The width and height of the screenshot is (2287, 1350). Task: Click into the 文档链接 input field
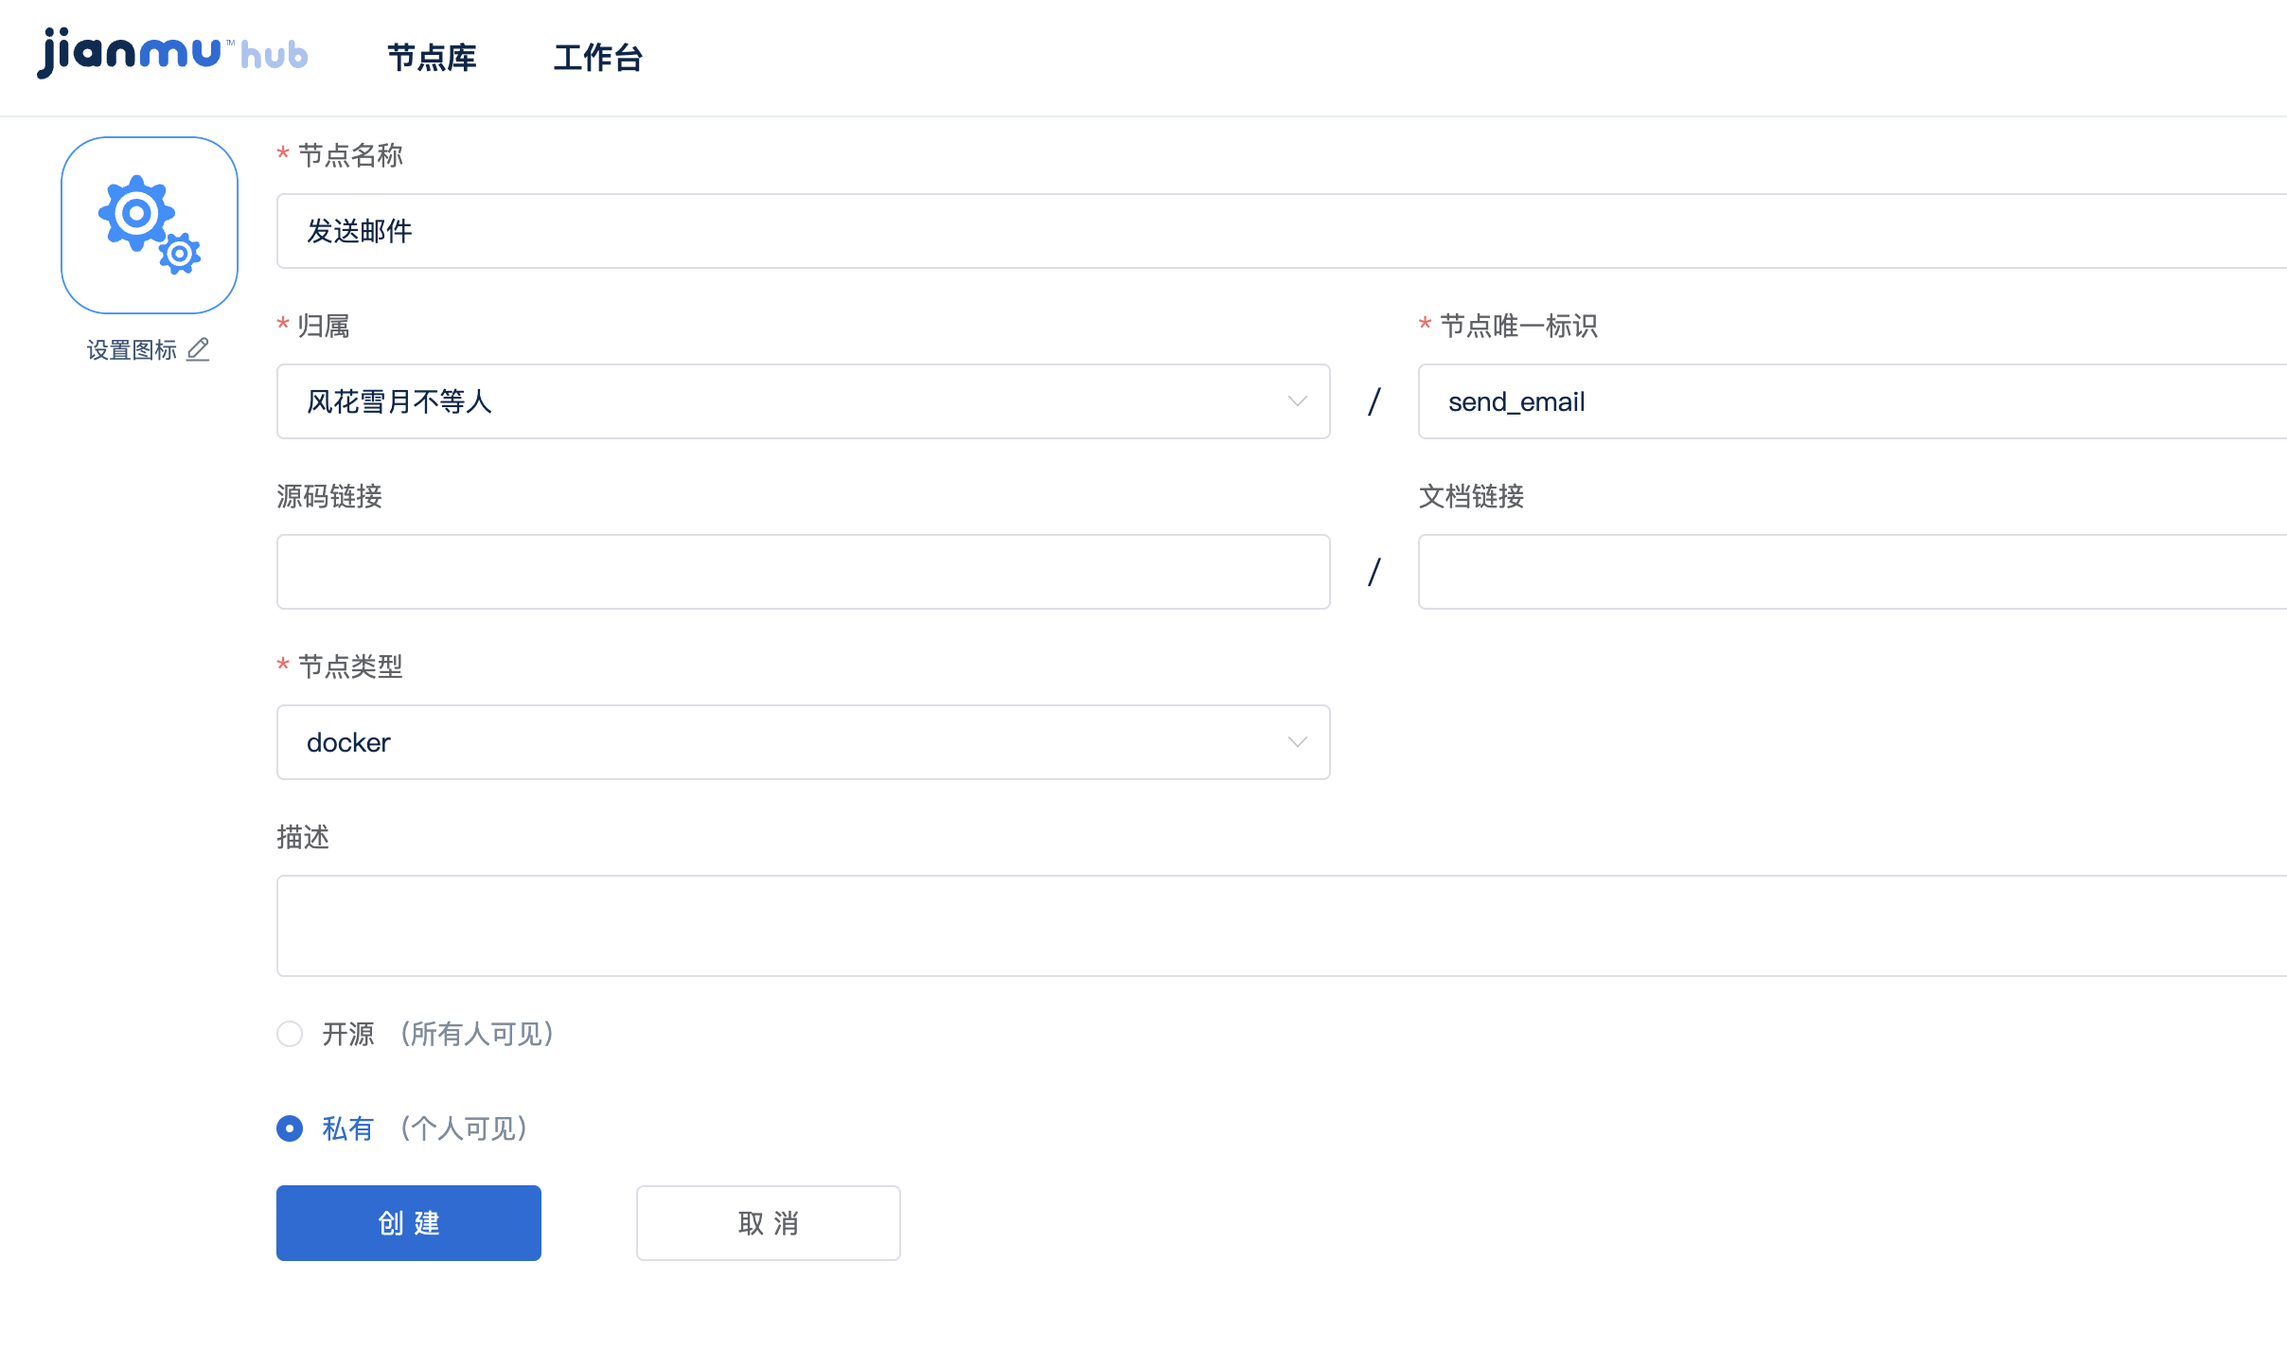pyautogui.click(x=1853, y=572)
